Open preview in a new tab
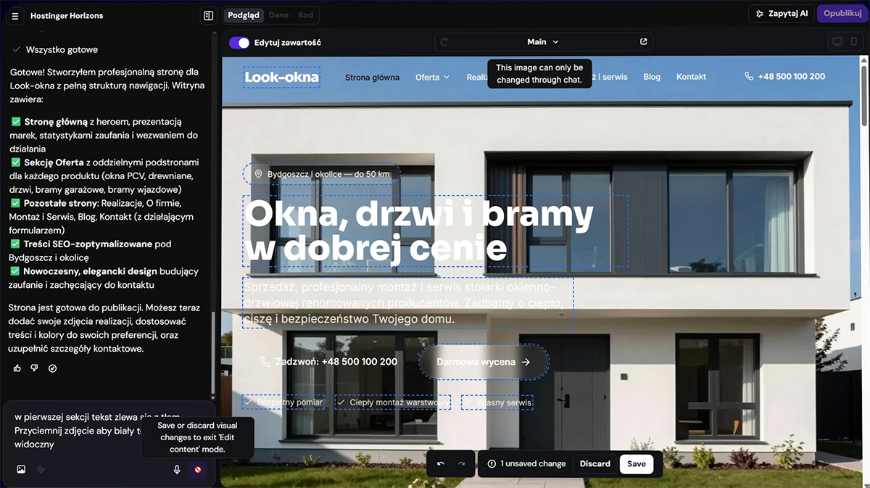This screenshot has width=870, height=488. [x=643, y=42]
